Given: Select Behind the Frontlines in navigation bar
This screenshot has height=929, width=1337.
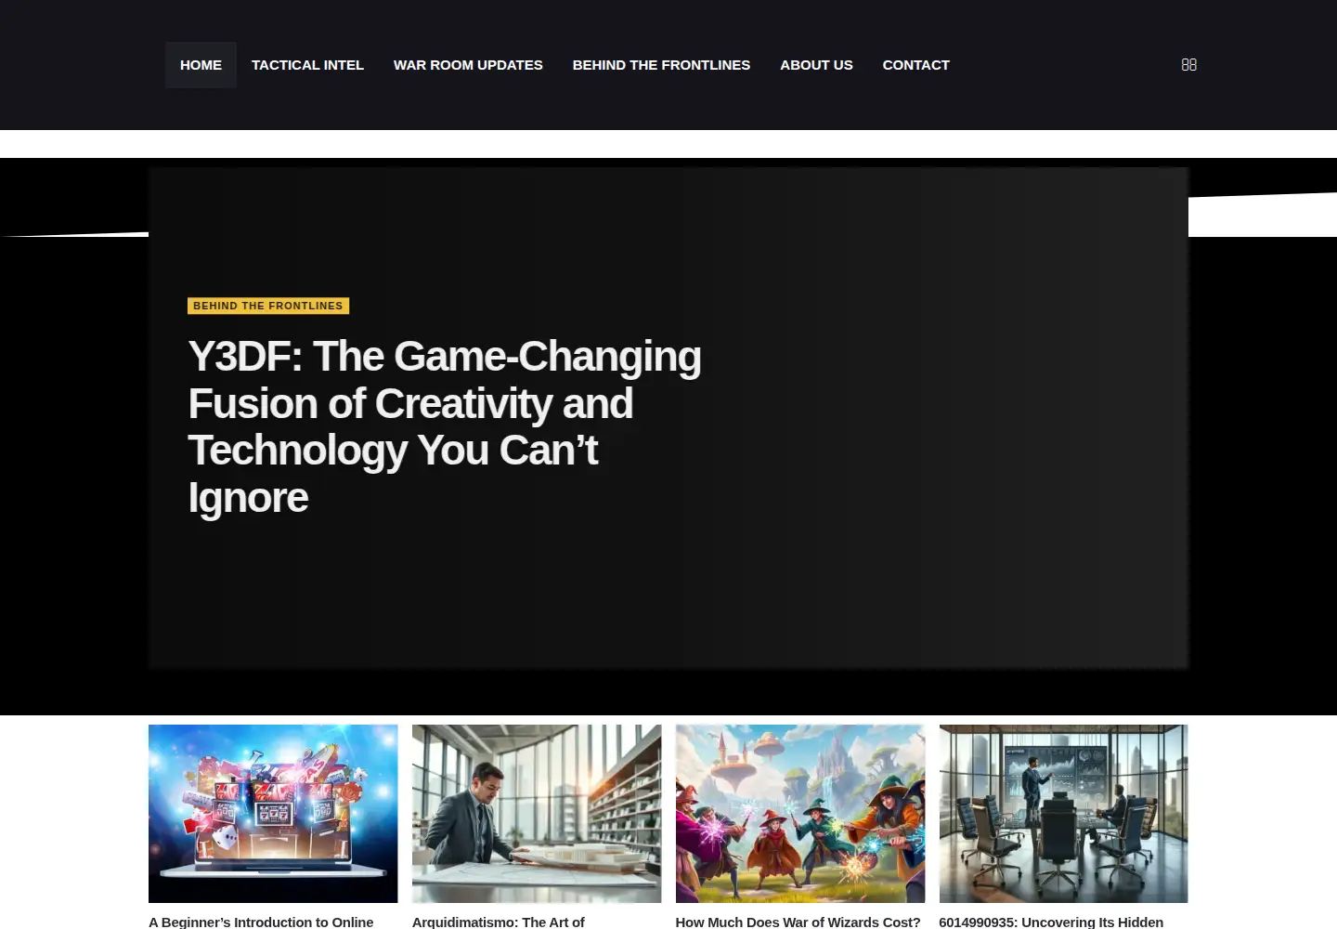Looking at the screenshot, I should [661, 65].
